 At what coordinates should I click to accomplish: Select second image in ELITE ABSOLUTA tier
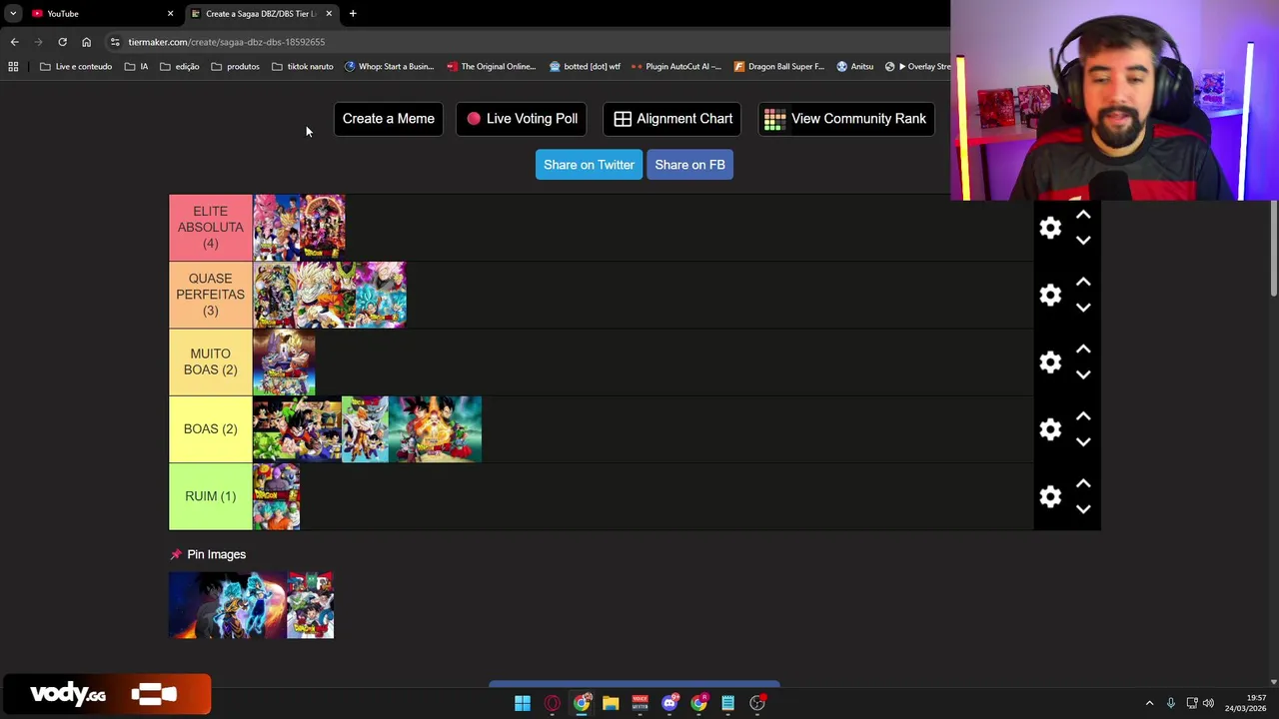point(322,228)
